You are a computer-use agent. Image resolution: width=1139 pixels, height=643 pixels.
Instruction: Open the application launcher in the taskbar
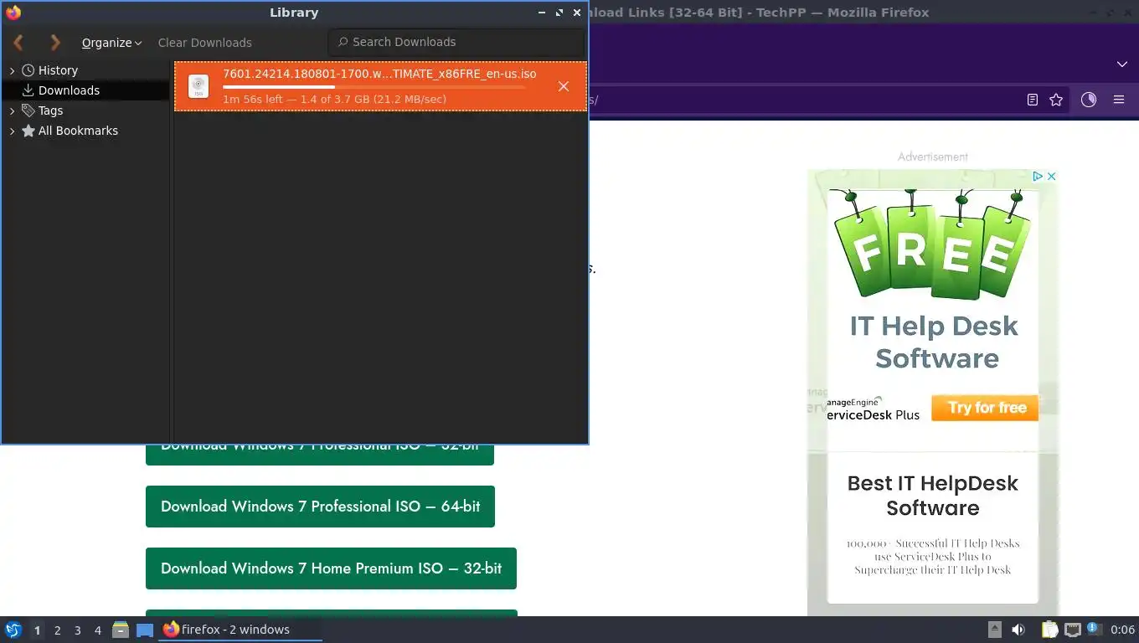[13, 630]
